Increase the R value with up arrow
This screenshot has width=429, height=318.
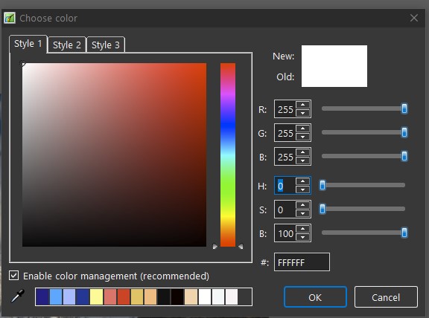302,105
